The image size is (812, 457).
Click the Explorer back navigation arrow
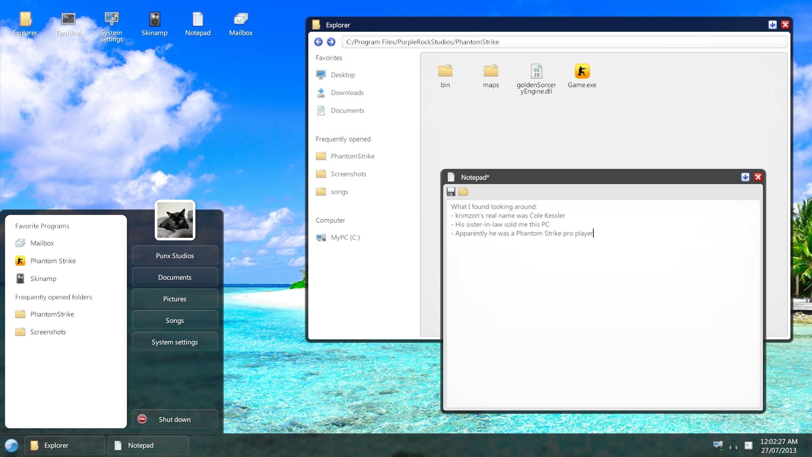[x=319, y=42]
